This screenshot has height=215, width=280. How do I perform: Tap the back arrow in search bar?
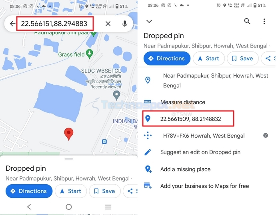pyautogui.click(x=12, y=24)
